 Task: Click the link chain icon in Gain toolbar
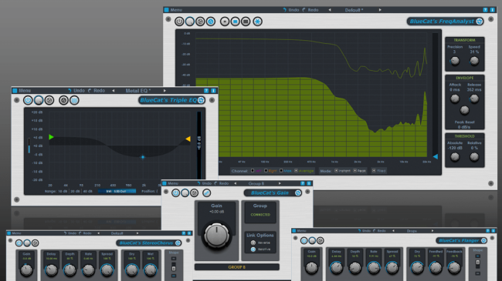[206, 193]
